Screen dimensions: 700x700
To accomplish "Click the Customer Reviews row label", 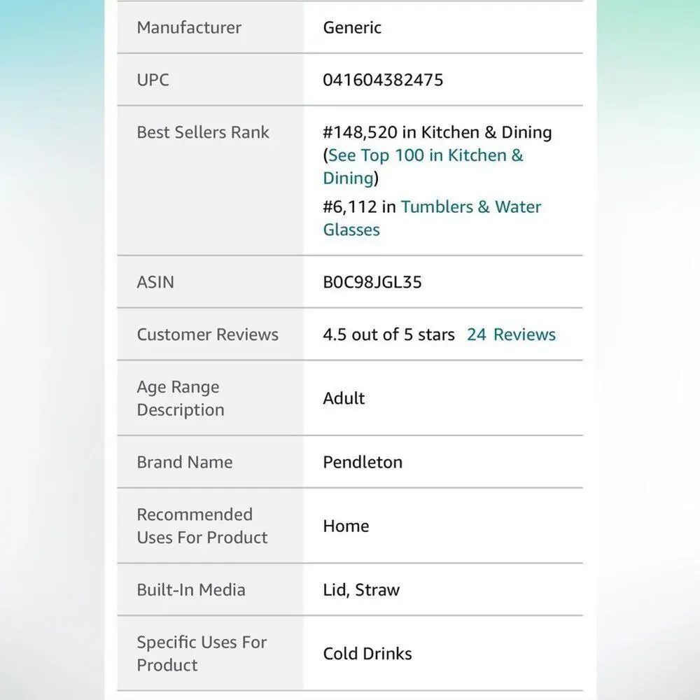I will click(x=208, y=335).
